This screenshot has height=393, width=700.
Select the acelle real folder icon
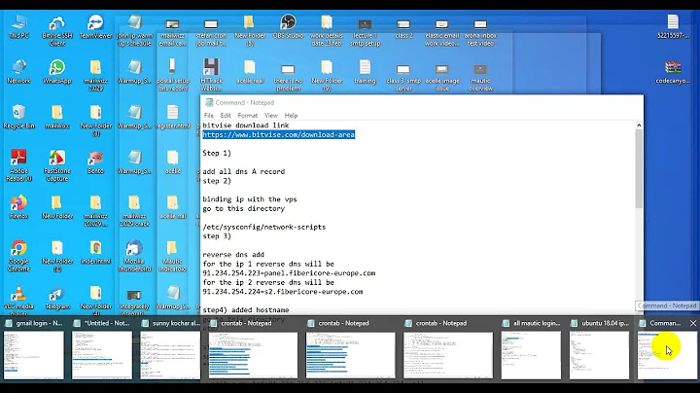250,72
